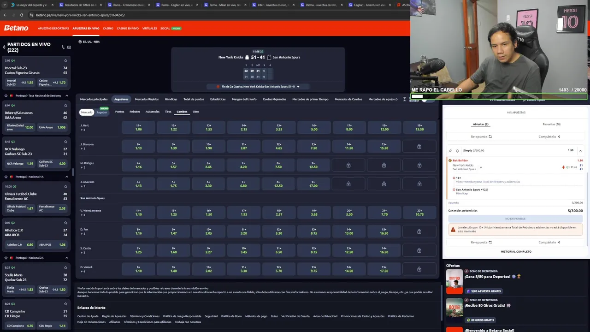Favorite the Portugal Nacional 2A league star
This screenshot has height=332, width=590.
[x=6, y=258]
